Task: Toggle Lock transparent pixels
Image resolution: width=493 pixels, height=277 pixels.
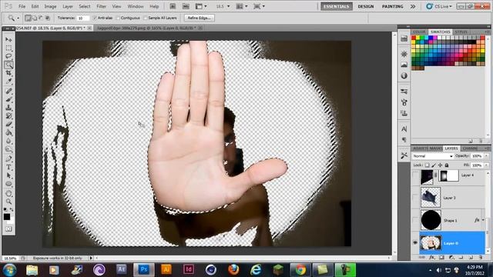Action: (x=427, y=165)
